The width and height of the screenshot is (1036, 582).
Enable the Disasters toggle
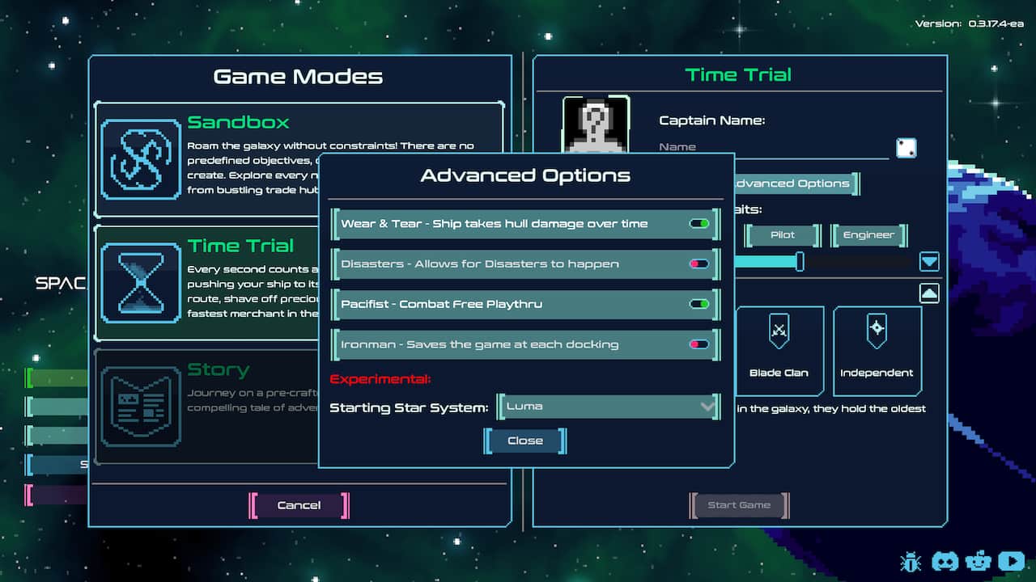click(699, 264)
